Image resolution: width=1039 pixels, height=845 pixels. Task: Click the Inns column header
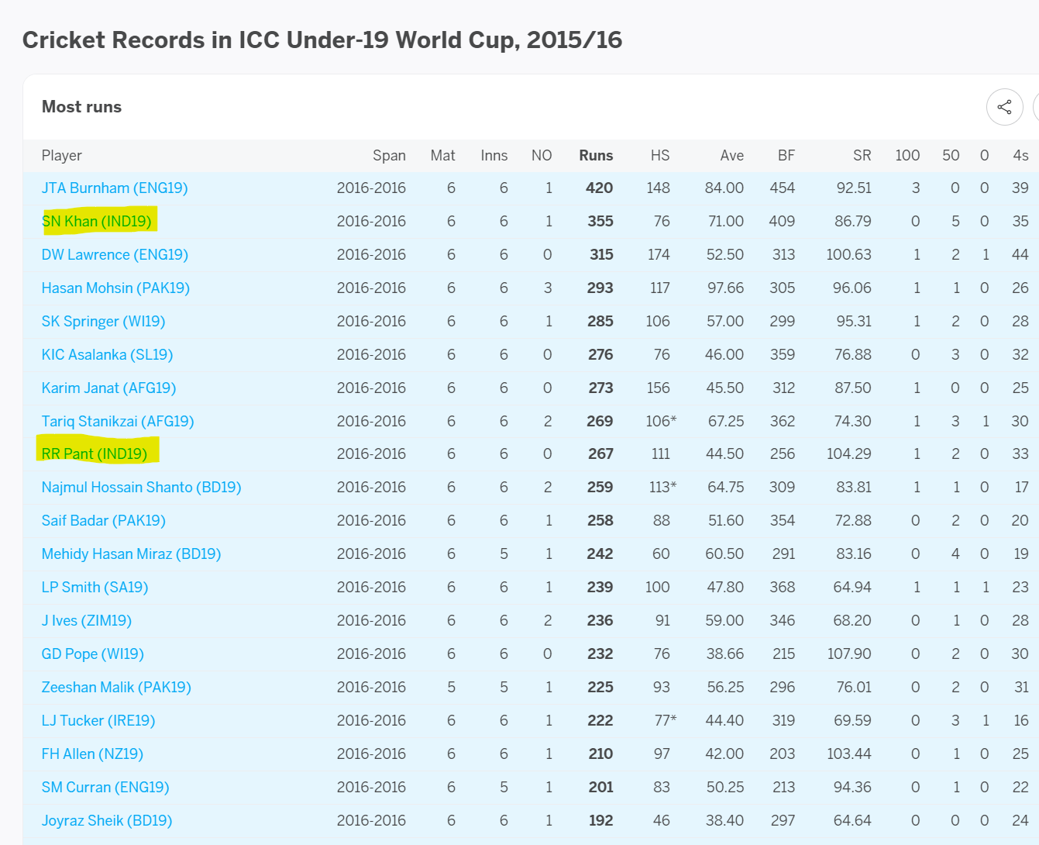pyautogui.click(x=494, y=155)
